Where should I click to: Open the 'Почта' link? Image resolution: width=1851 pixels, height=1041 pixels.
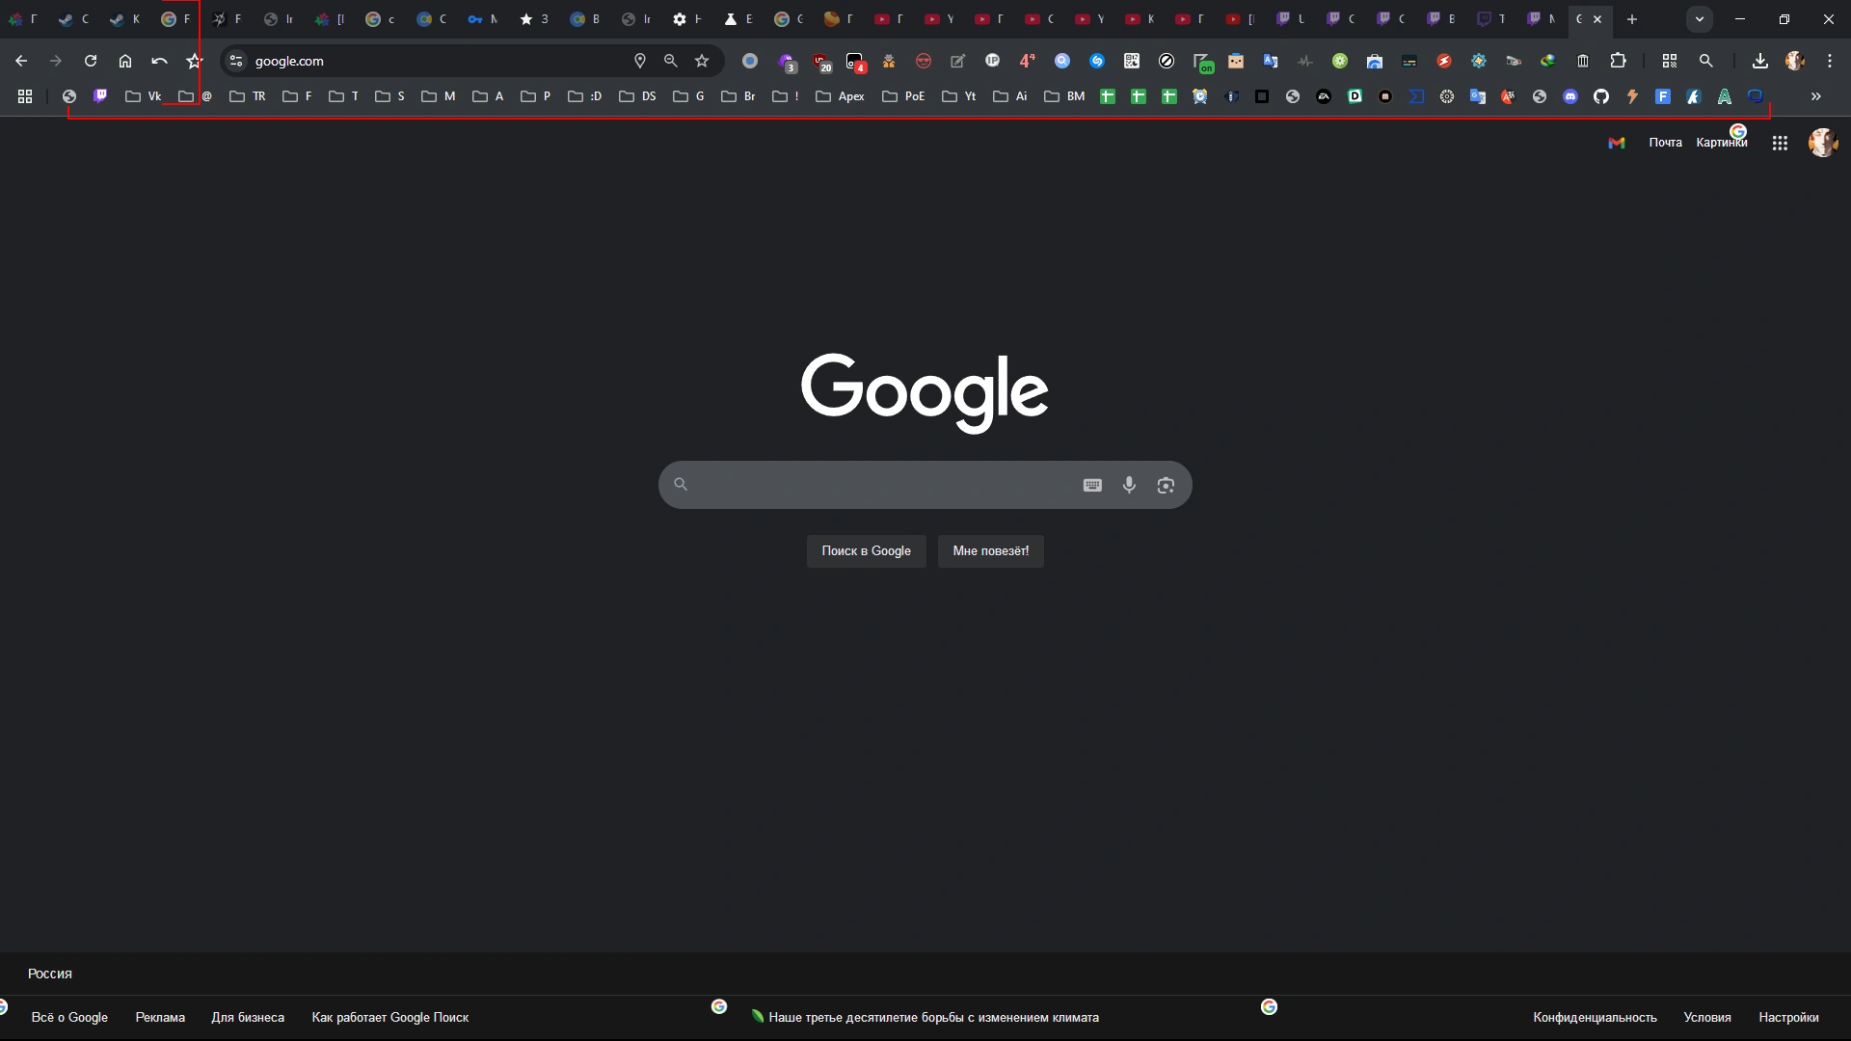1665,143
